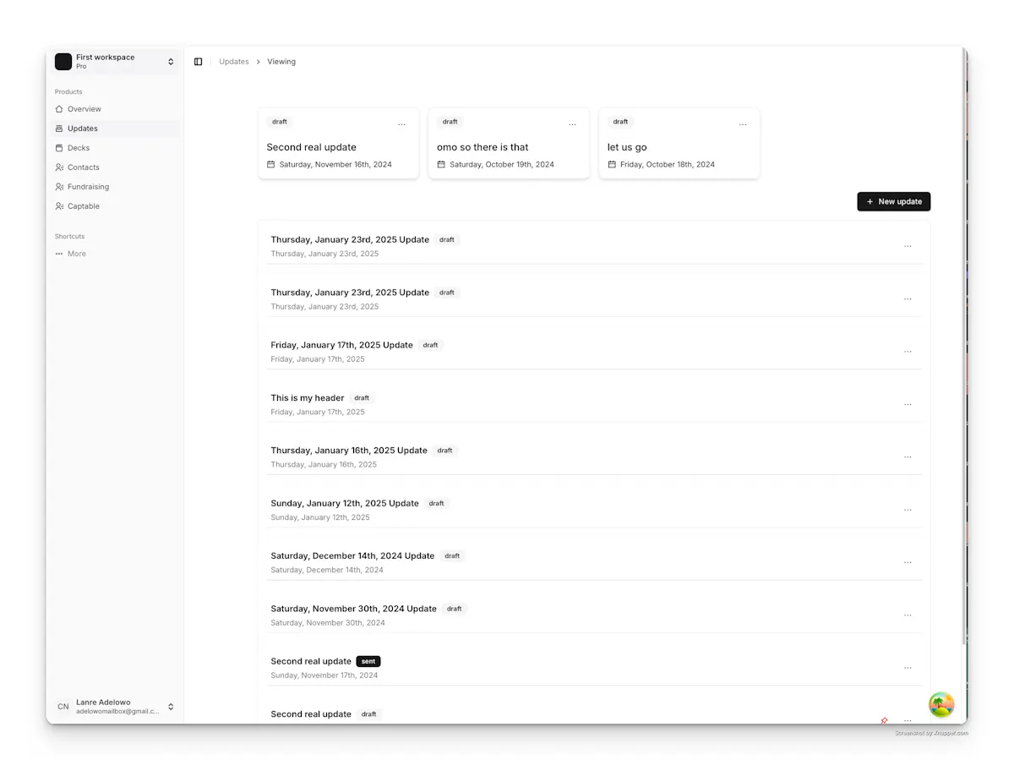Click the palm tree floating icon
This screenshot has width=1014, height=782.
pyautogui.click(x=941, y=704)
